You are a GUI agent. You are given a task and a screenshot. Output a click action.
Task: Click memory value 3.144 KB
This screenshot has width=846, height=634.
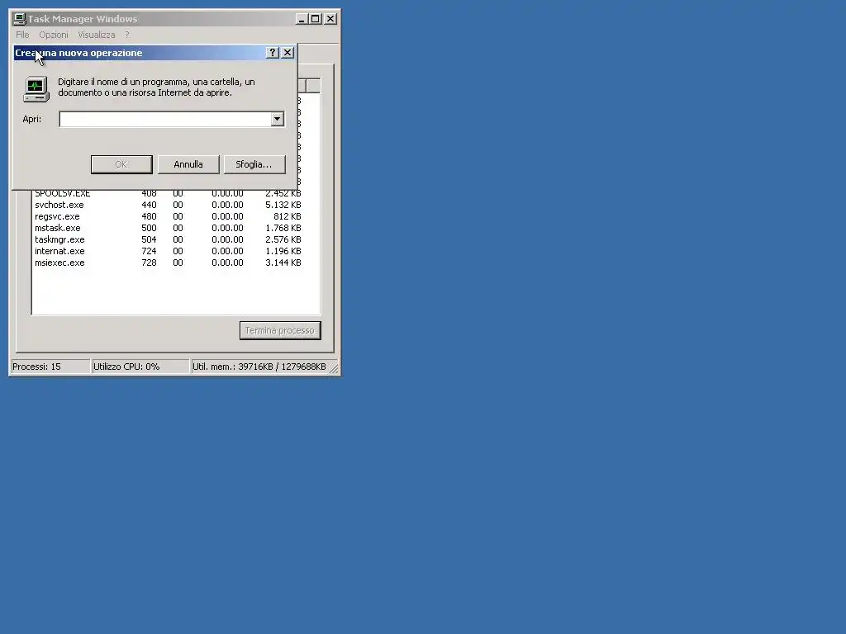(283, 263)
